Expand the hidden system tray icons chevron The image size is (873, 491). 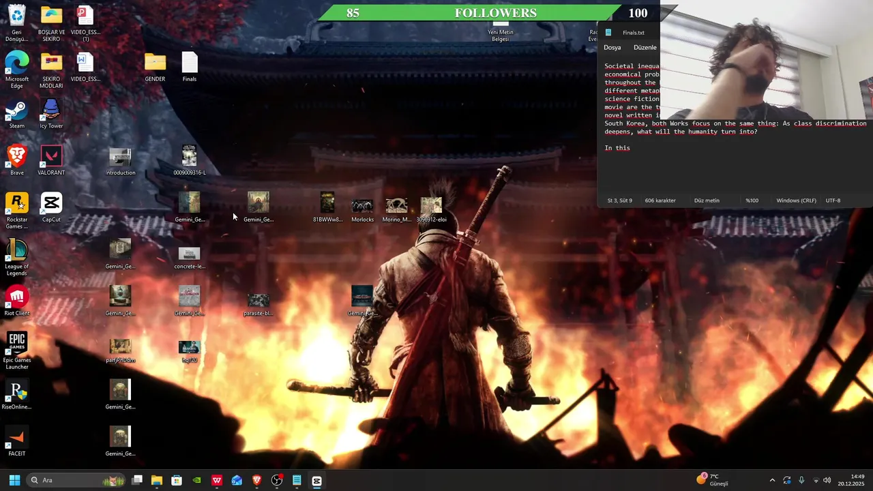[x=772, y=480]
